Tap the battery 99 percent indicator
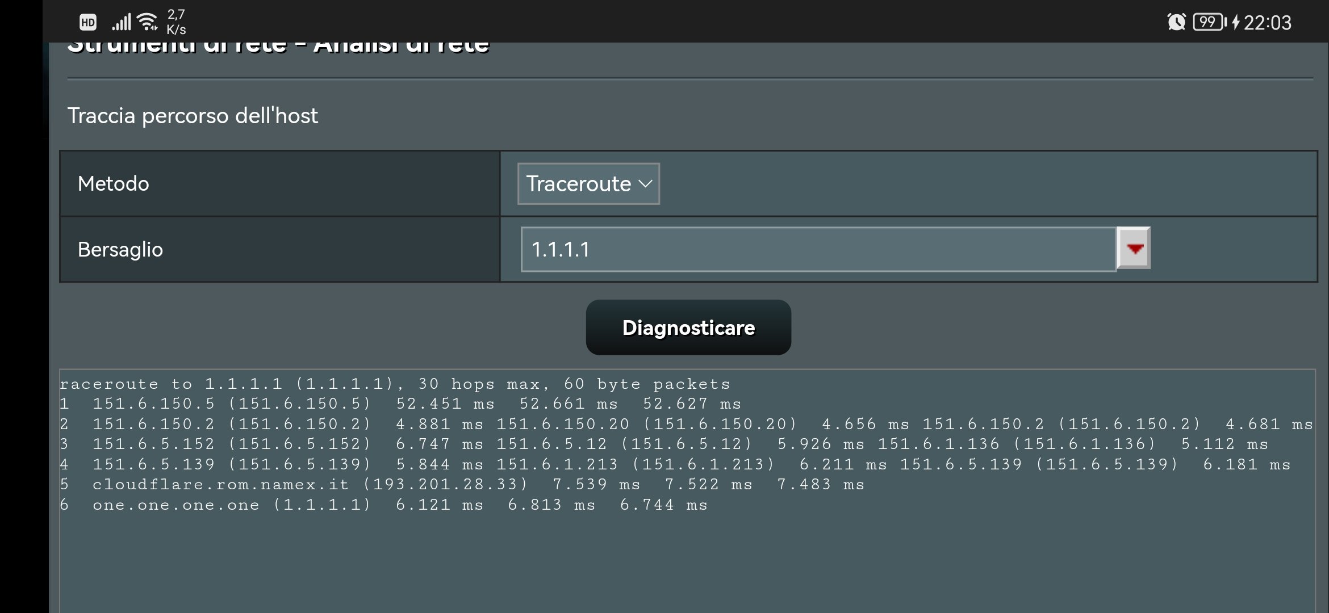The height and width of the screenshot is (613, 1329). click(x=1208, y=22)
